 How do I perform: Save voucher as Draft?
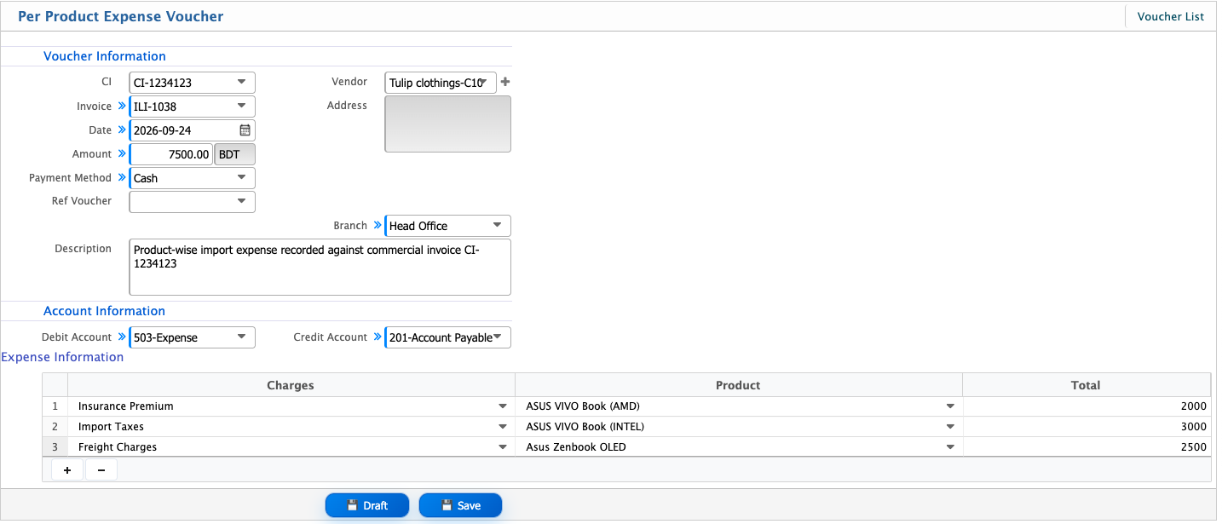pos(367,505)
